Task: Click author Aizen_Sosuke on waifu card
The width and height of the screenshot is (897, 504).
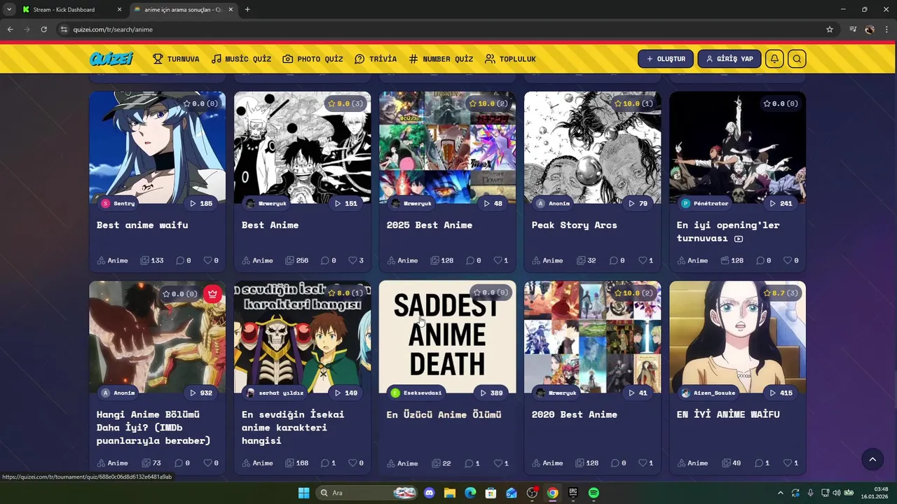Action: (709, 393)
